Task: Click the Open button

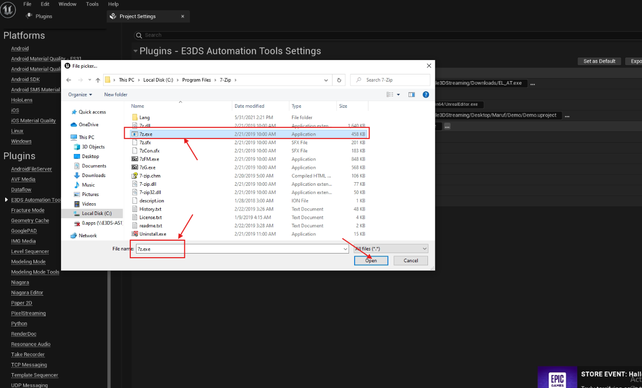Action: pos(371,261)
